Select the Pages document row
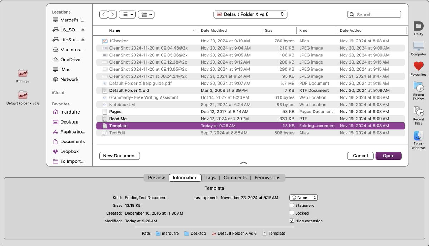429x246 pixels. [250, 112]
